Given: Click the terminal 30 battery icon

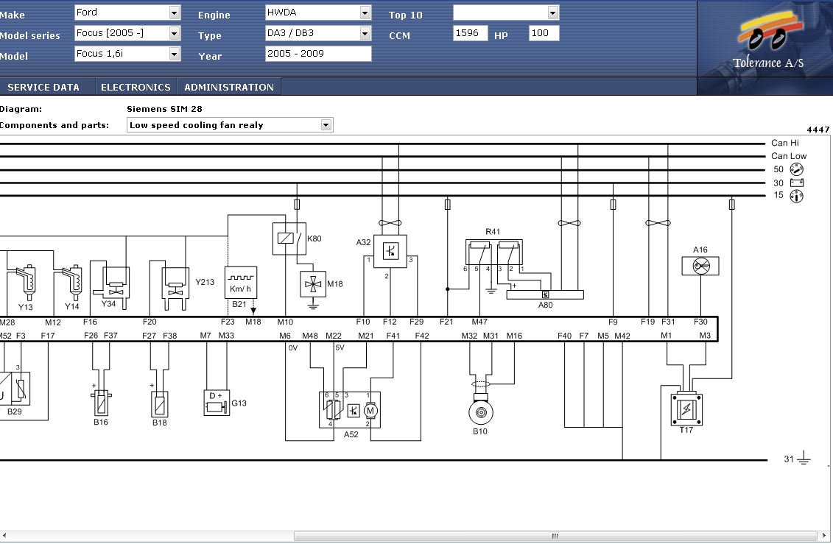Looking at the screenshot, I should pos(797,183).
